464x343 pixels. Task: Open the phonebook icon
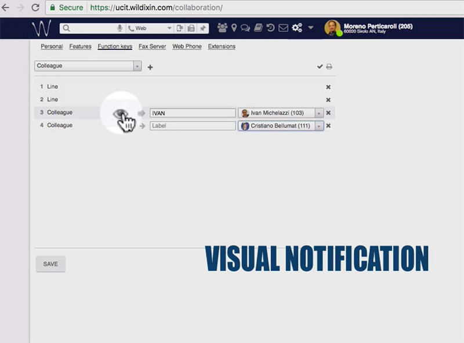pyautogui.click(x=259, y=27)
